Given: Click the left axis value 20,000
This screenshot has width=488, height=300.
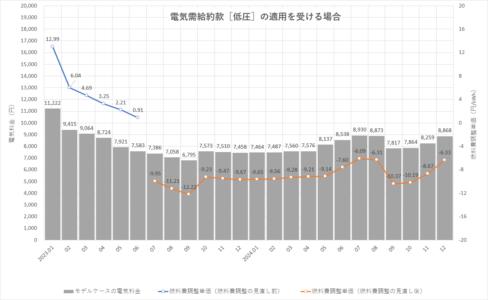Looking at the screenshot, I should click(x=30, y=6).
